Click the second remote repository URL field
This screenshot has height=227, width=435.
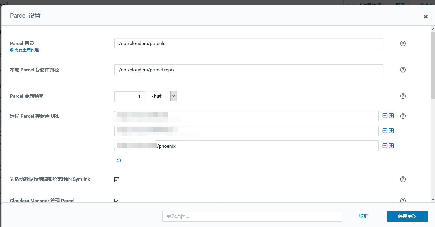(247, 131)
